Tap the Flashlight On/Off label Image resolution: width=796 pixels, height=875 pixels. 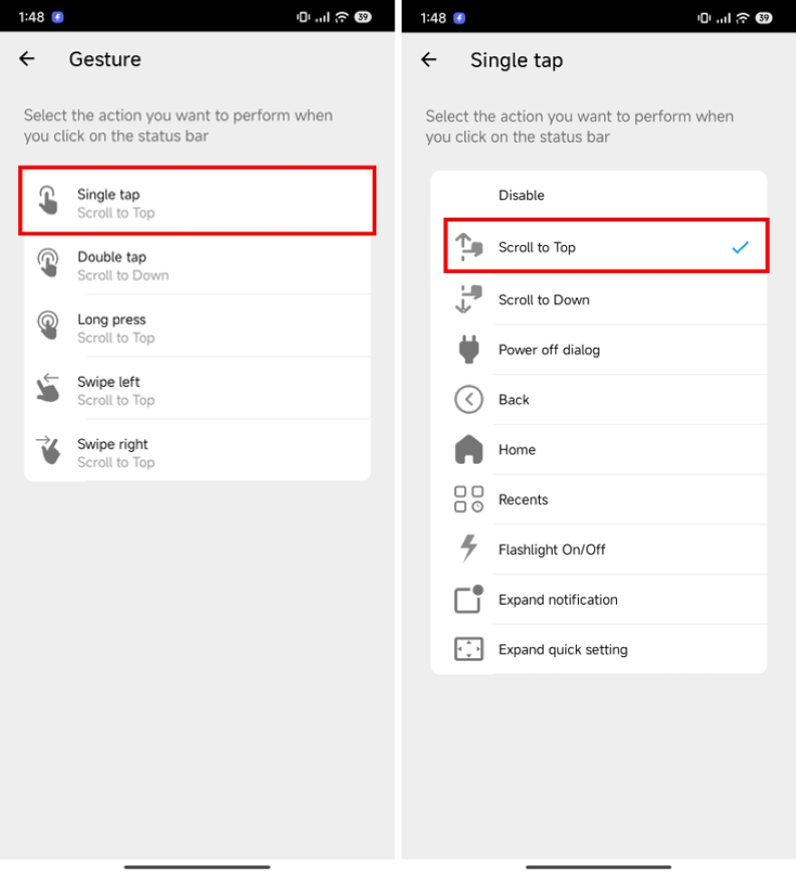click(552, 550)
